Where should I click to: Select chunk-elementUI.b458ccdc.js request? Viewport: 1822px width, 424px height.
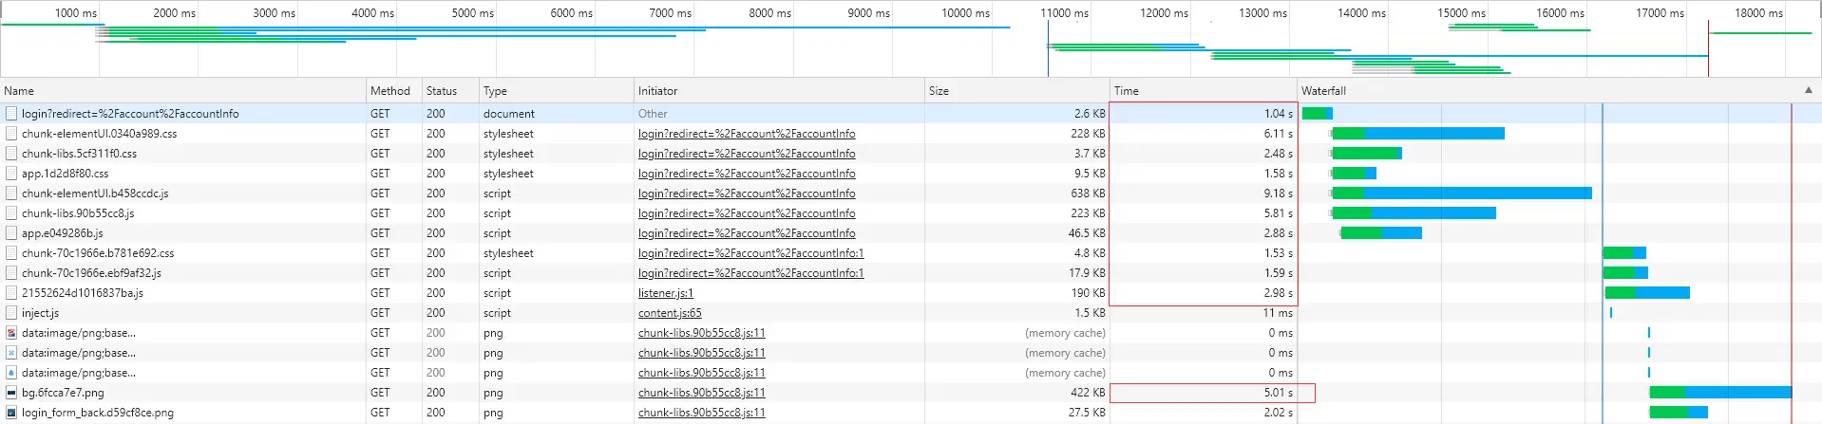click(x=911, y=194)
